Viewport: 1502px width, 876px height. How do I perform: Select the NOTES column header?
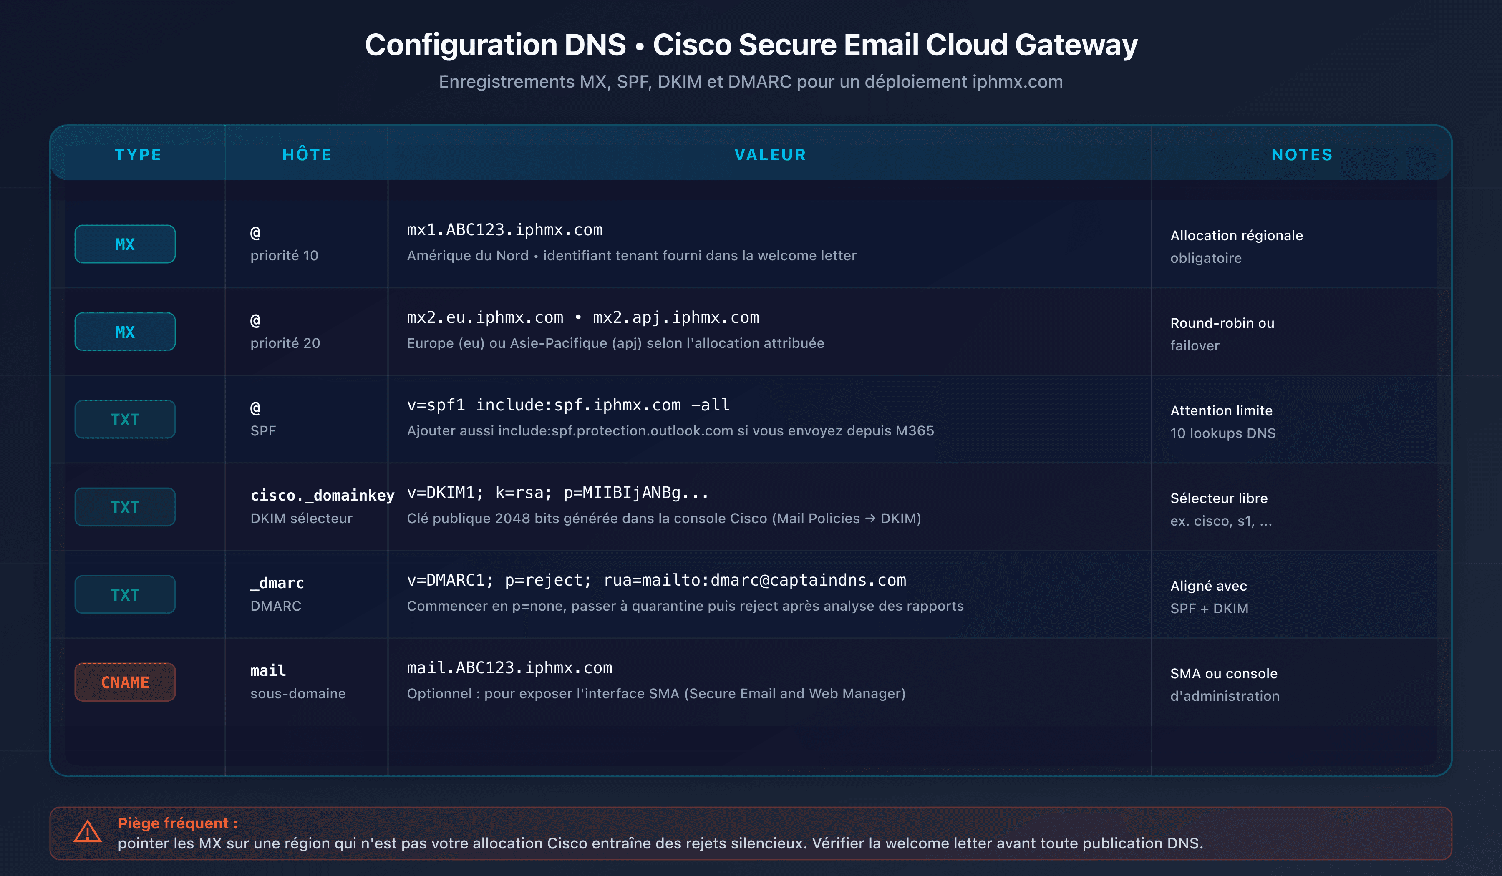1301,154
